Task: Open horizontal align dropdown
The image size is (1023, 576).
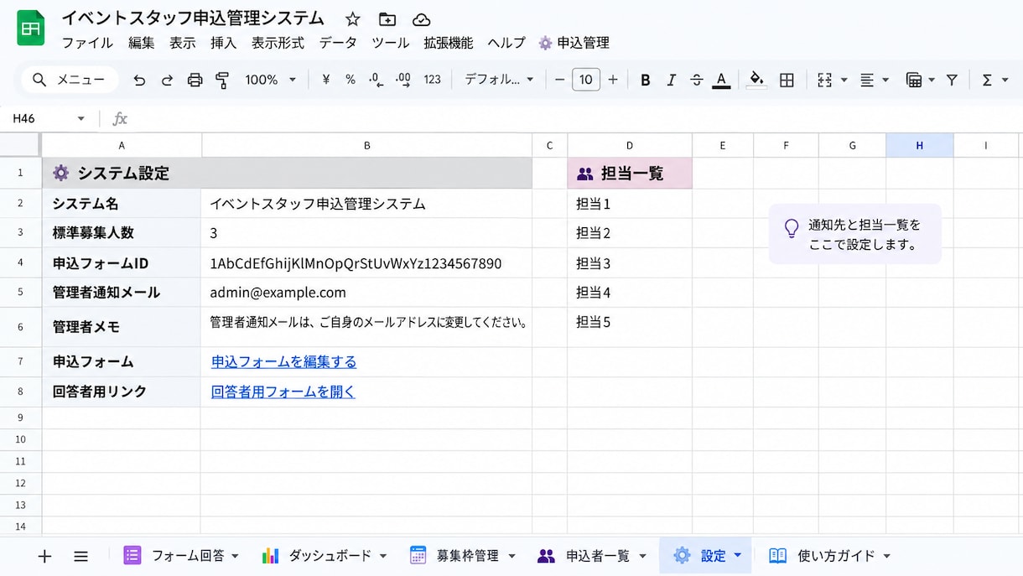Action: (875, 80)
